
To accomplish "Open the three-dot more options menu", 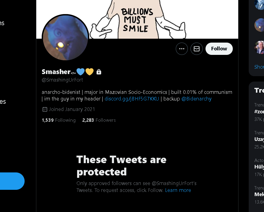I will [x=182, y=49].
